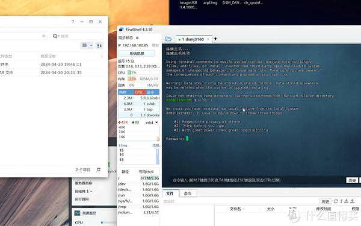Sort processes by 命令 column header

(x=153, y=92)
